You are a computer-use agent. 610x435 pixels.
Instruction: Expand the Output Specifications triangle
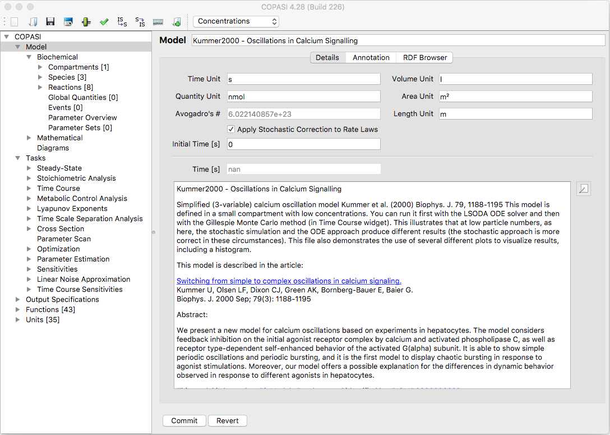(17, 300)
